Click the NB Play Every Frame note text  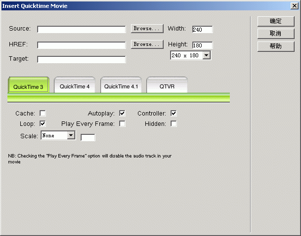click(89, 159)
